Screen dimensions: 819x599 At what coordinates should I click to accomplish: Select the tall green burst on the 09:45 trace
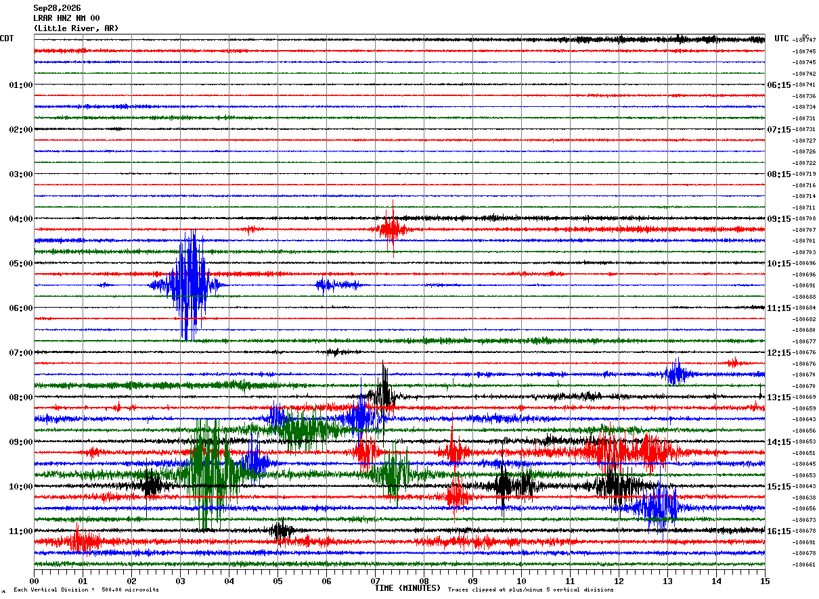211,475
